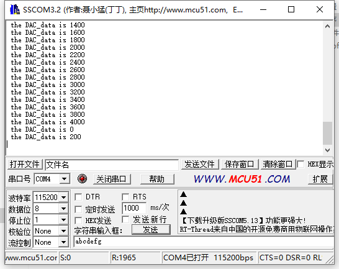Toggle the HEX显示 checkbox
The height and width of the screenshot is (269, 339).
[x=301, y=164]
